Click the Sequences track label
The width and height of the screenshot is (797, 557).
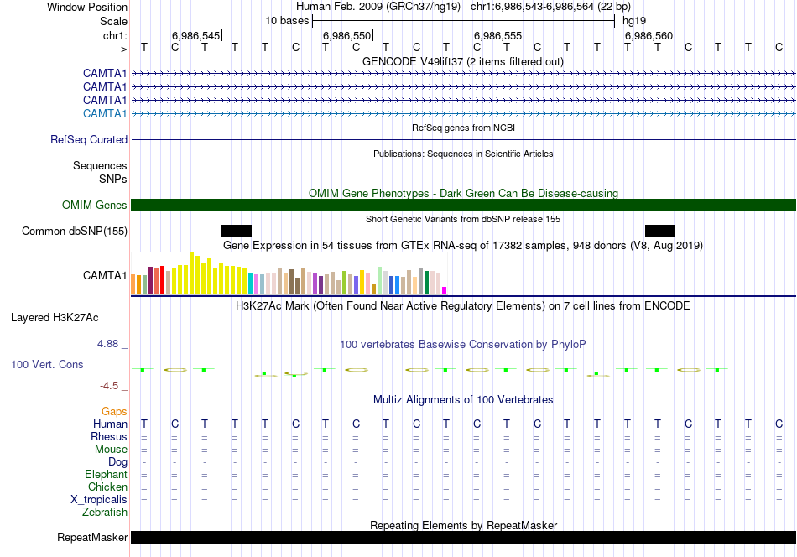pyautogui.click(x=100, y=166)
